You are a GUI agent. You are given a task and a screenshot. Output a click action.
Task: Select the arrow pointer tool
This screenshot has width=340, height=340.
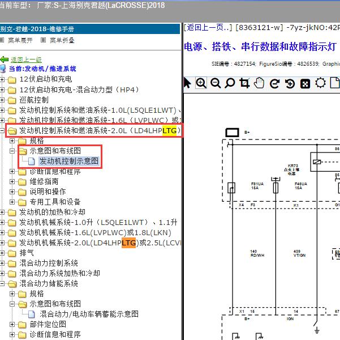[187, 83]
